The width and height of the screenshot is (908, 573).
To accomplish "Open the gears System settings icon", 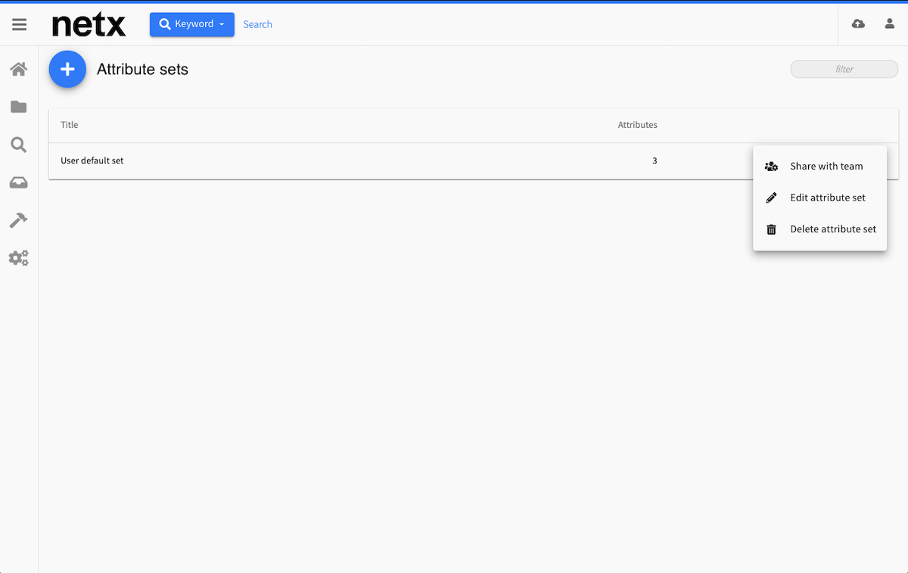I will (x=19, y=258).
